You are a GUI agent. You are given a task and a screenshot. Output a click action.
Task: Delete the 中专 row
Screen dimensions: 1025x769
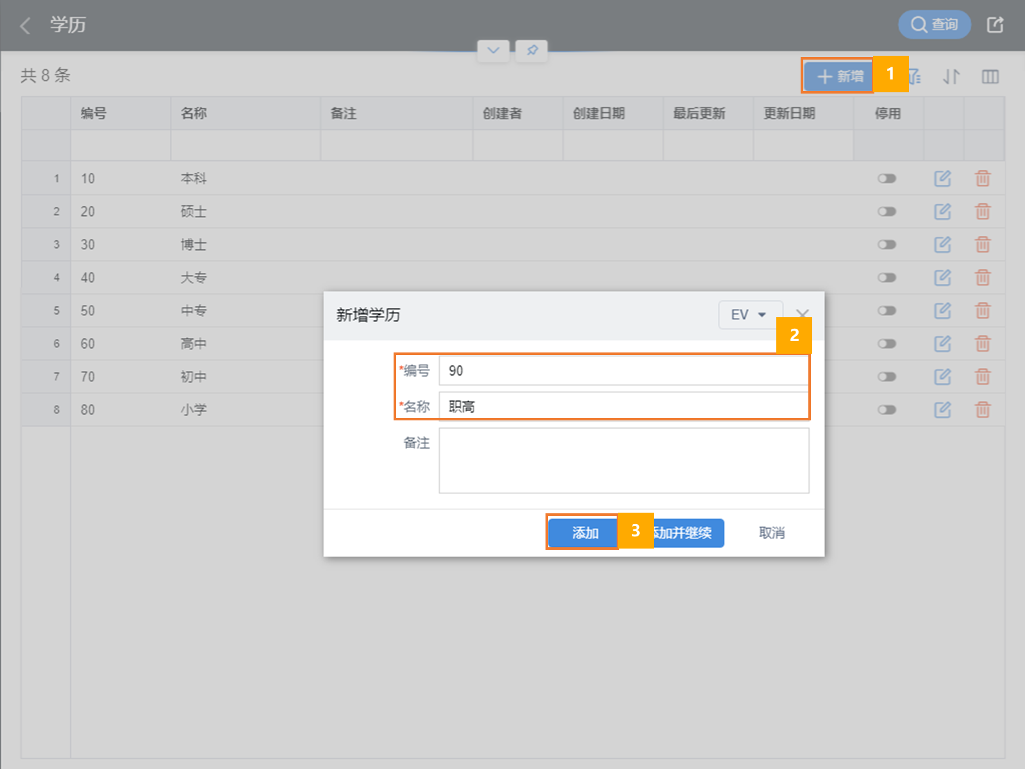(x=983, y=311)
